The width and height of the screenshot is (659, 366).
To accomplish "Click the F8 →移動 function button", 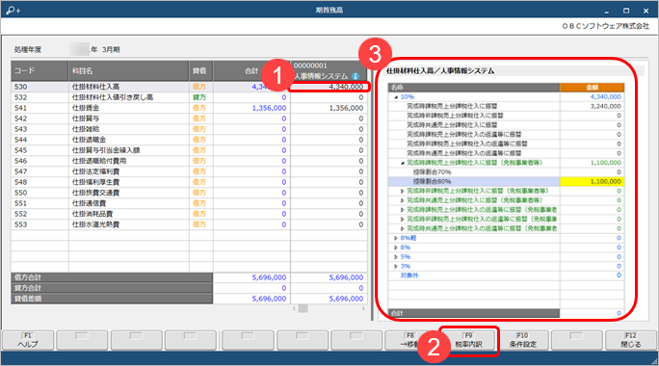I will tap(411, 340).
